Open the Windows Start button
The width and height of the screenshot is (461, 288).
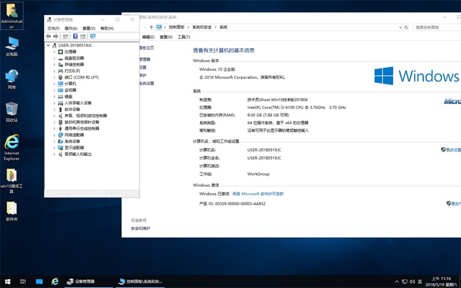[8, 281]
